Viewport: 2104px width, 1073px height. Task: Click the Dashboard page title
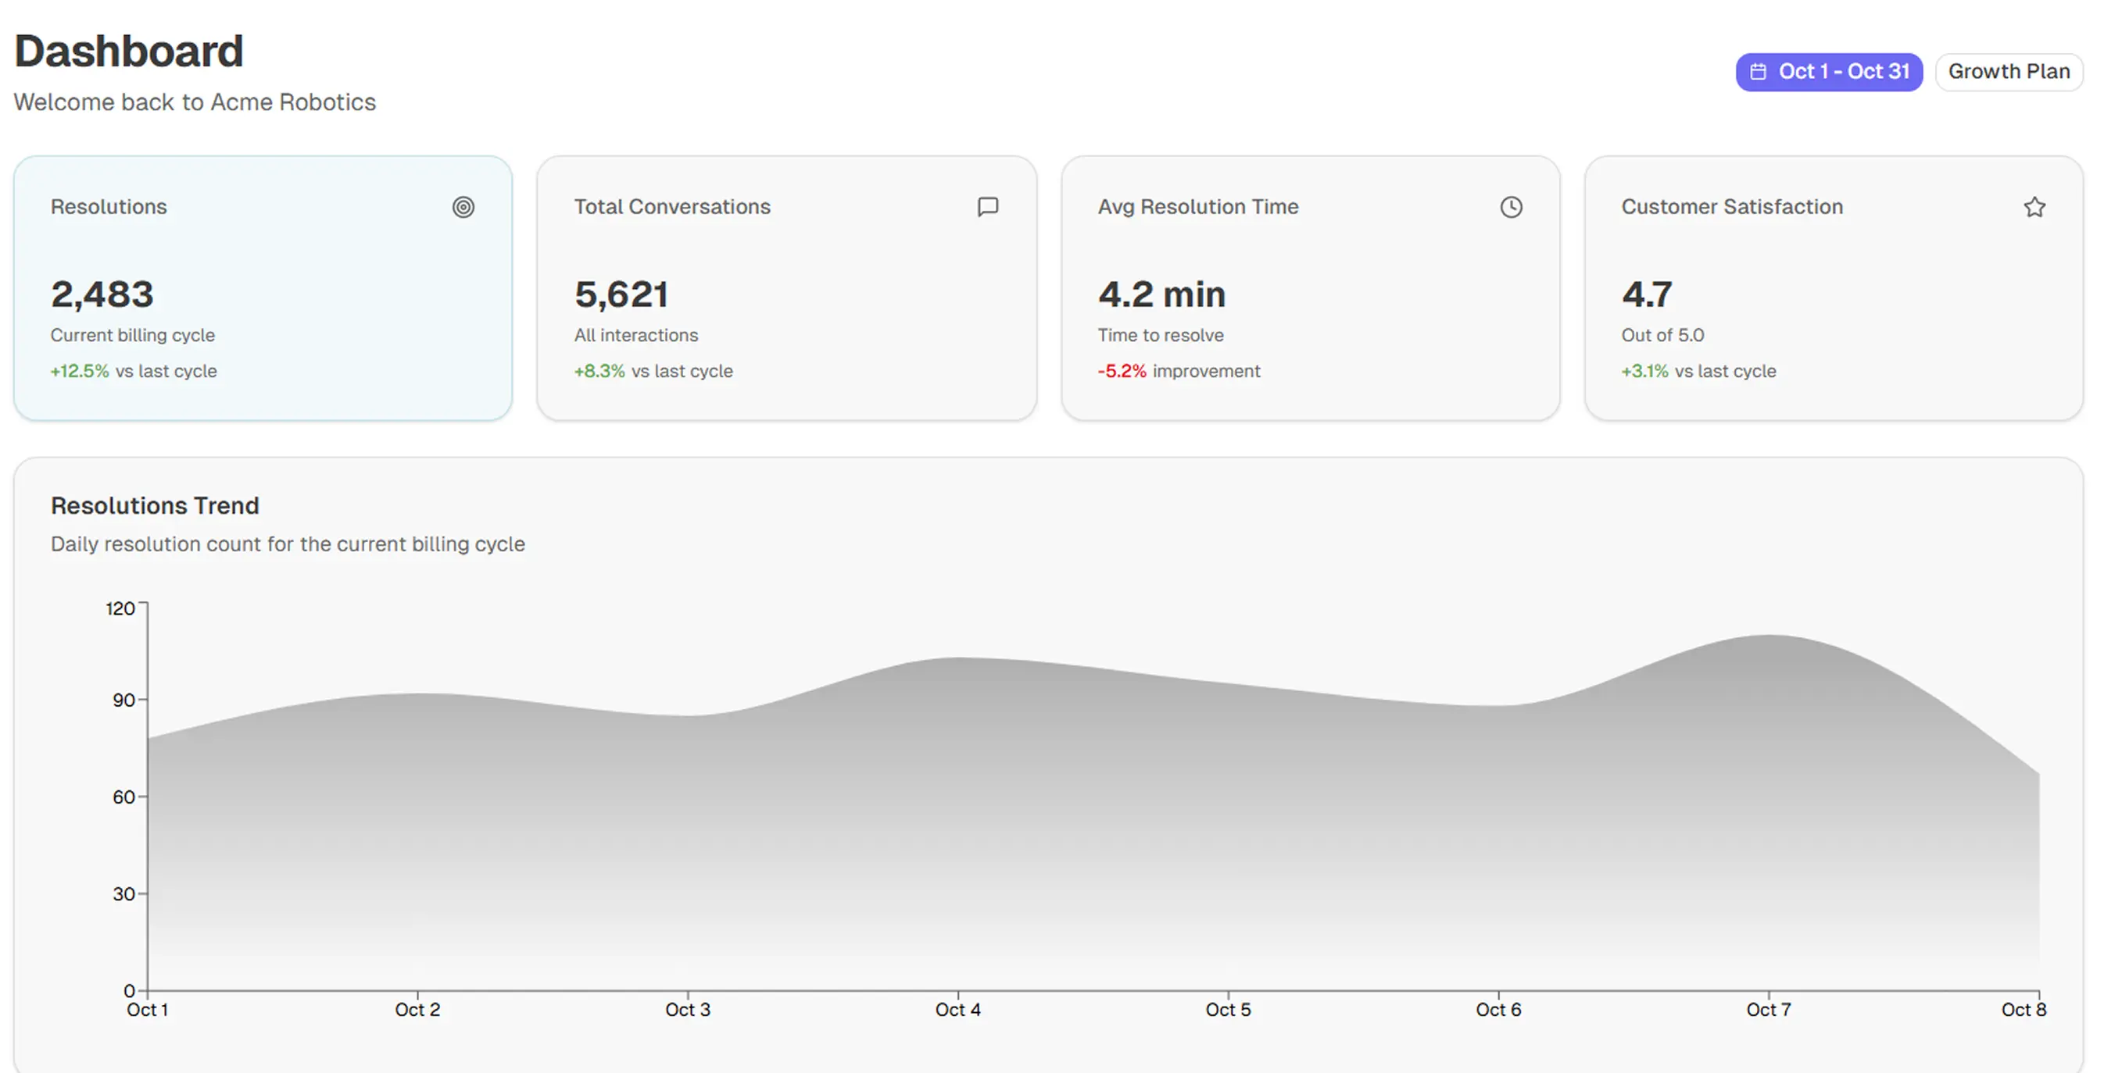pos(129,52)
